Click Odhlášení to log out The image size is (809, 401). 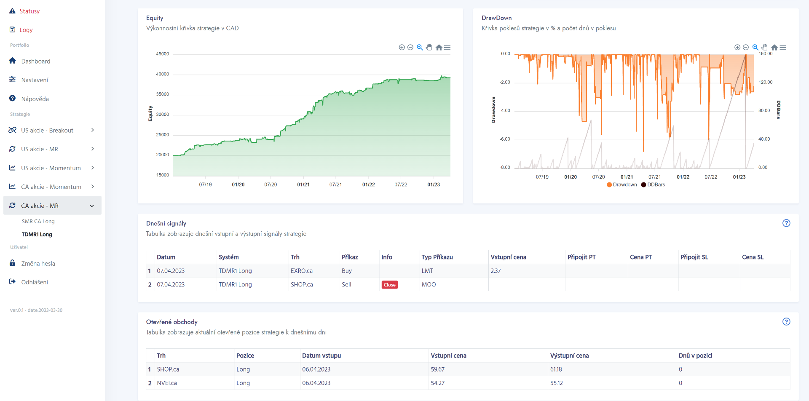click(35, 282)
